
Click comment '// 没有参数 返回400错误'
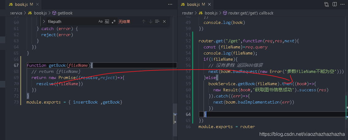236,65
